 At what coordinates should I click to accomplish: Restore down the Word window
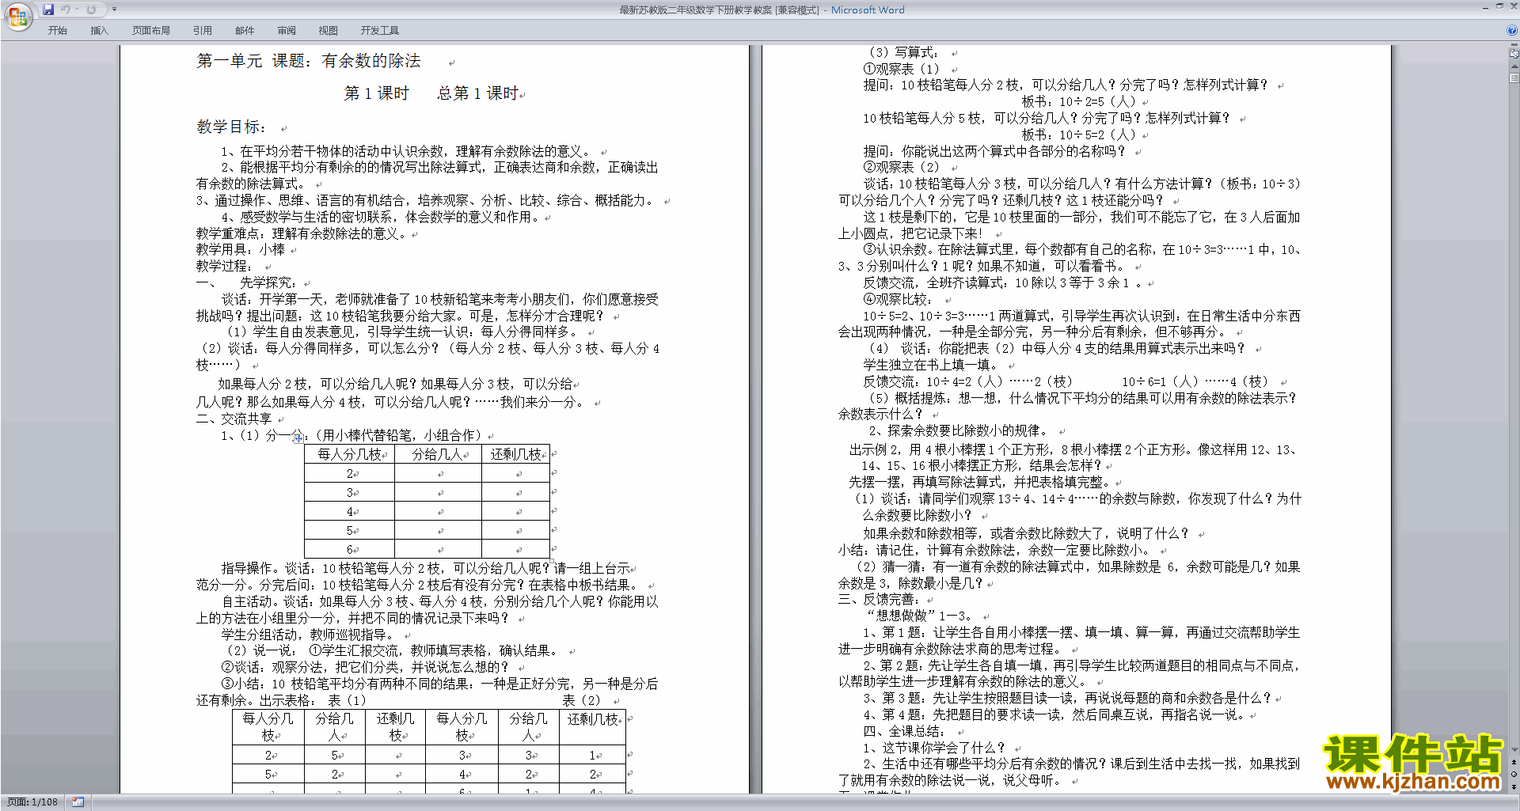pyautogui.click(x=1499, y=6)
